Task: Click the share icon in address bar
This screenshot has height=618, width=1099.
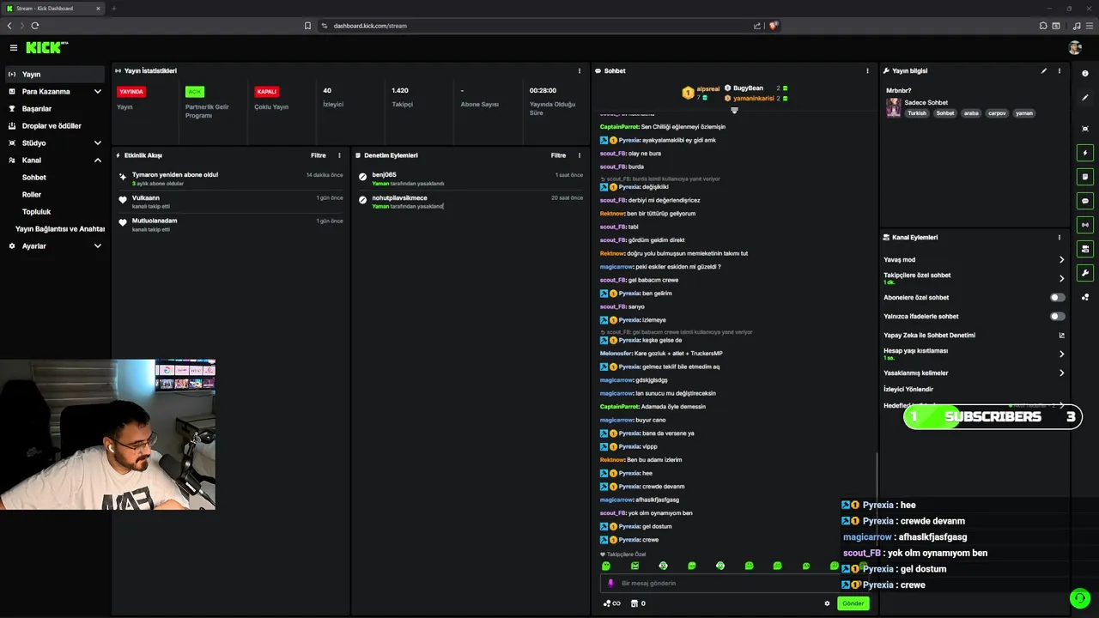Action: (757, 26)
